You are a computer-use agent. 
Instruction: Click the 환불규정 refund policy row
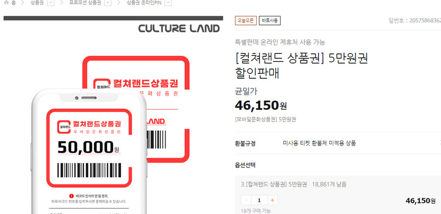(x=338, y=143)
